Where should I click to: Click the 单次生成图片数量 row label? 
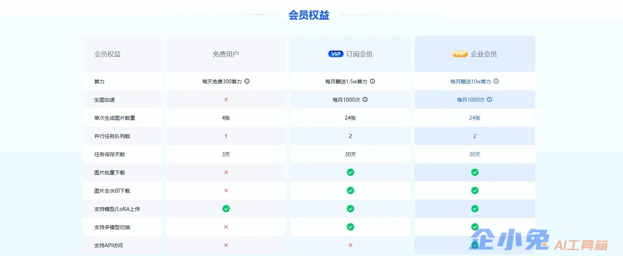(x=115, y=118)
